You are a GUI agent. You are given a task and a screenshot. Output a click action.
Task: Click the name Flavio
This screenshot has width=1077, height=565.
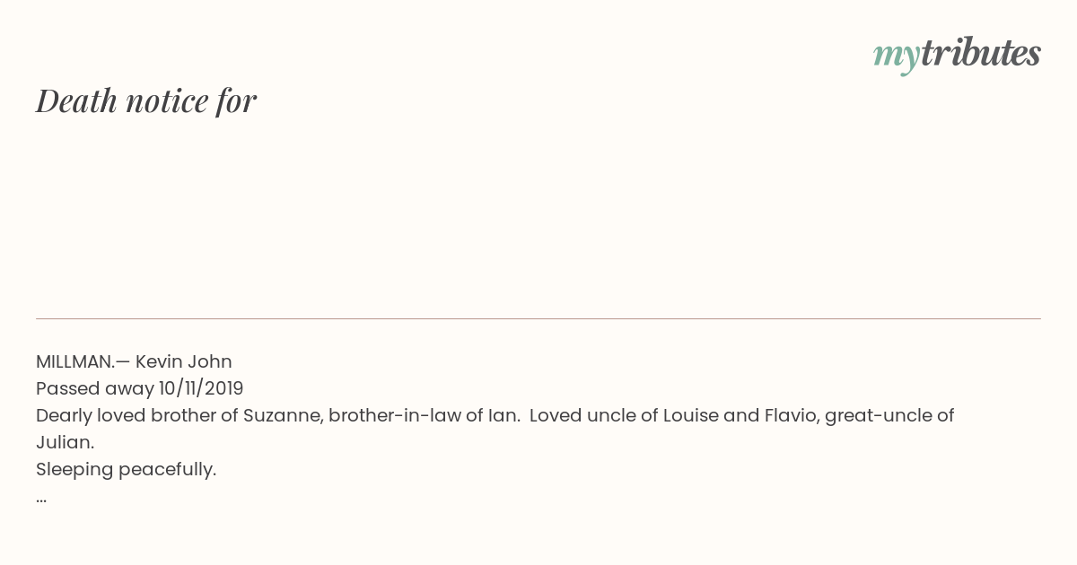[x=789, y=415]
